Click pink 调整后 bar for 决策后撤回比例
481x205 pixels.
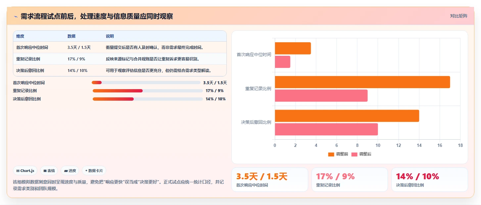pyautogui.click(x=326, y=129)
